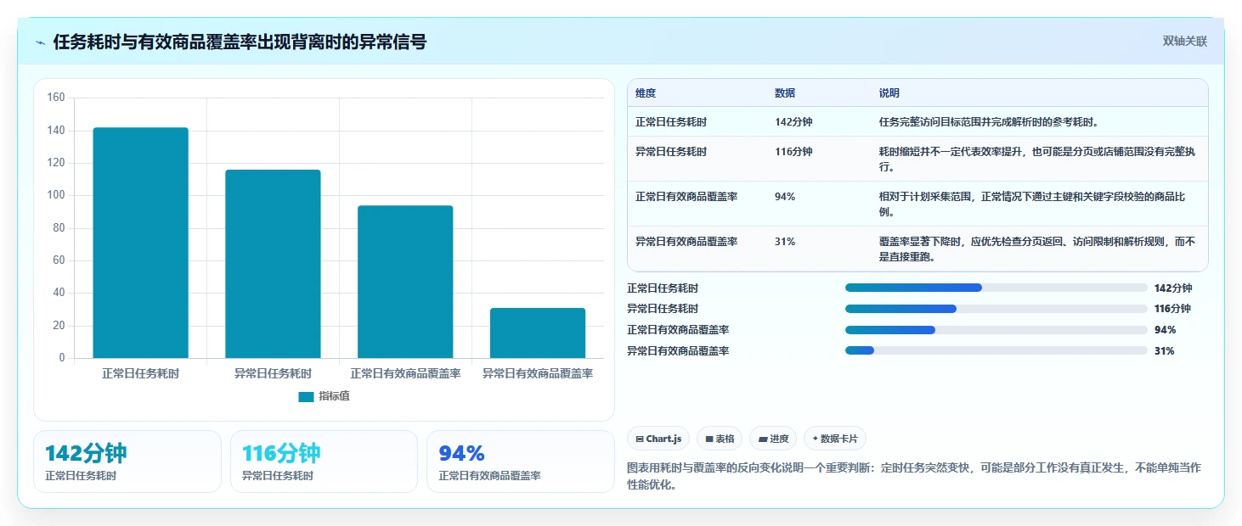Screen dimensions: 1242x526
Task: Click the lightning icon beside the header title
Action: coord(41,42)
